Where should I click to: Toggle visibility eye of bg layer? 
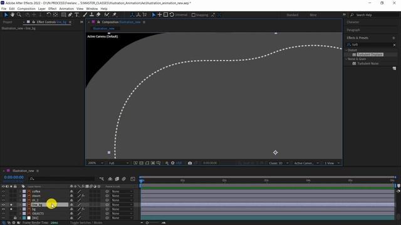tap(3, 209)
